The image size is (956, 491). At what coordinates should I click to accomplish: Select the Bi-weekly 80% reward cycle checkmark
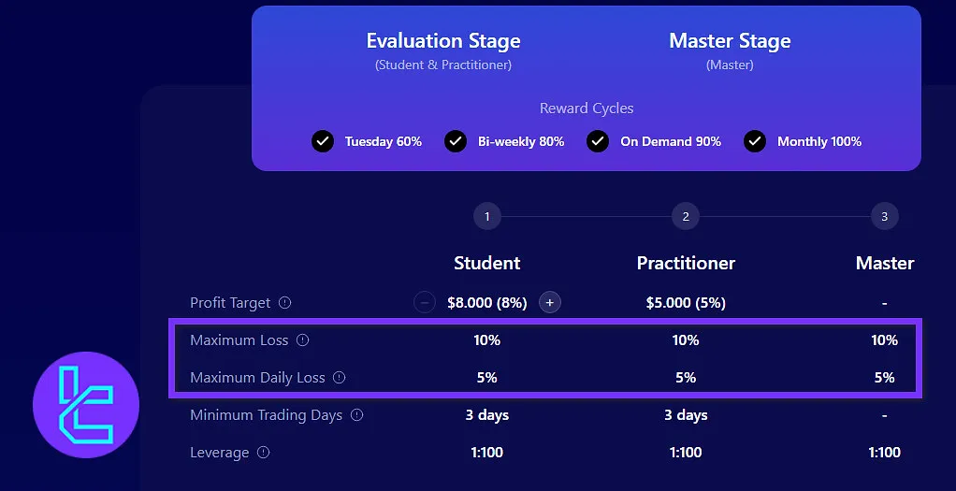pos(456,141)
